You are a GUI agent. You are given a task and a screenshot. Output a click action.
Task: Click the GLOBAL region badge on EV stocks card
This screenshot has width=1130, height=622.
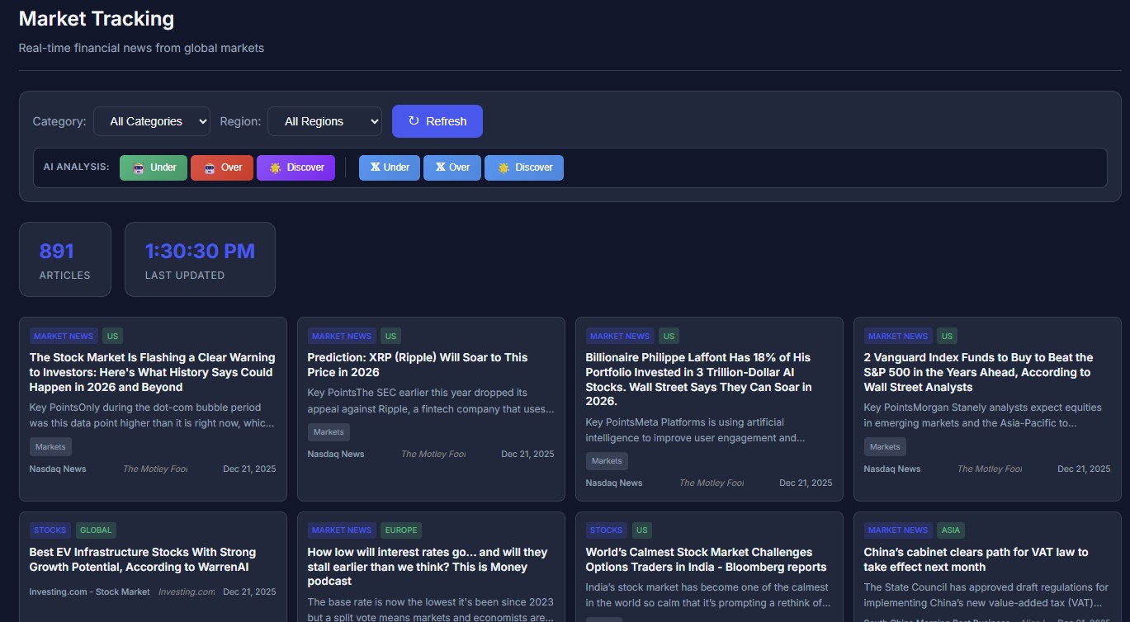pyautogui.click(x=96, y=530)
